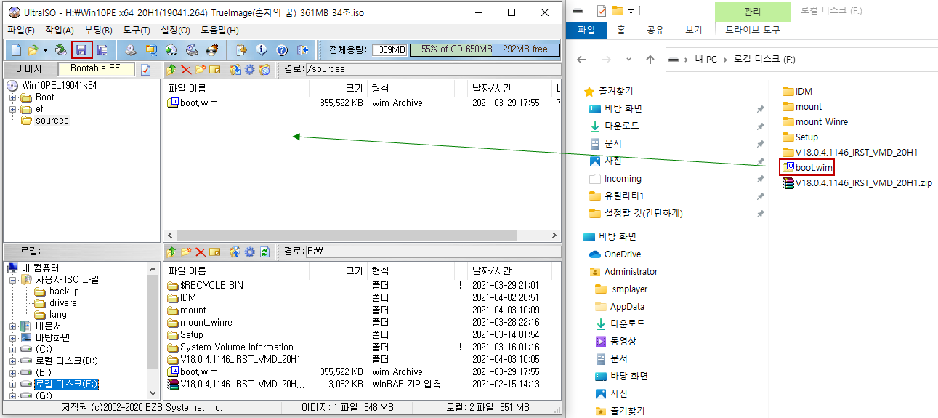Screen dimensions: 938x418
Task: Select sources folder in image tree
Action: click(x=52, y=121)
